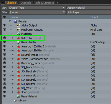Open the Shader Tree view dropdown

click(37, 8)
